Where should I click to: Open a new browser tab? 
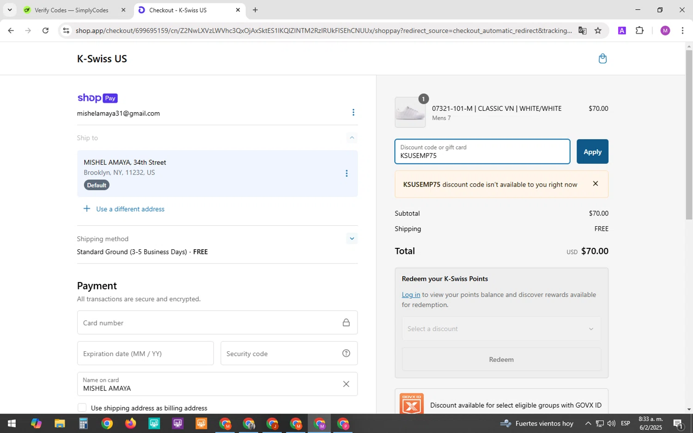point(255,10)
